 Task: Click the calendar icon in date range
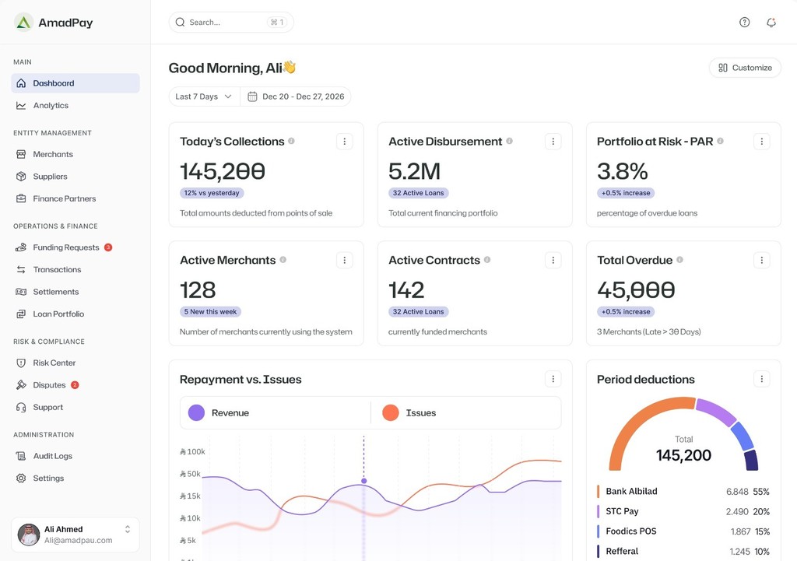(252, 96)
